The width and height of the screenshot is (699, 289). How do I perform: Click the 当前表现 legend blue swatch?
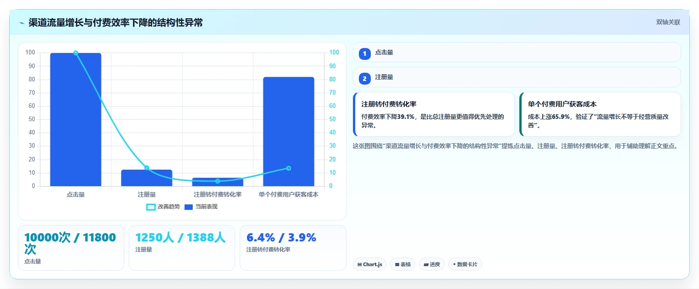tap(189, 207)
